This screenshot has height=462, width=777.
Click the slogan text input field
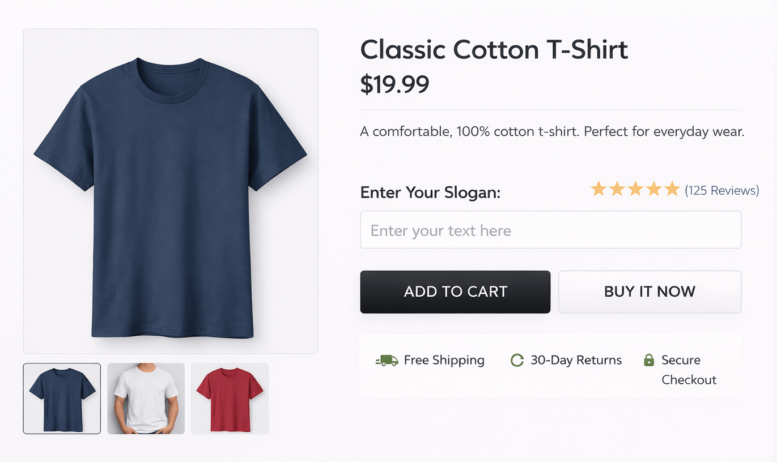click(550, 229)
